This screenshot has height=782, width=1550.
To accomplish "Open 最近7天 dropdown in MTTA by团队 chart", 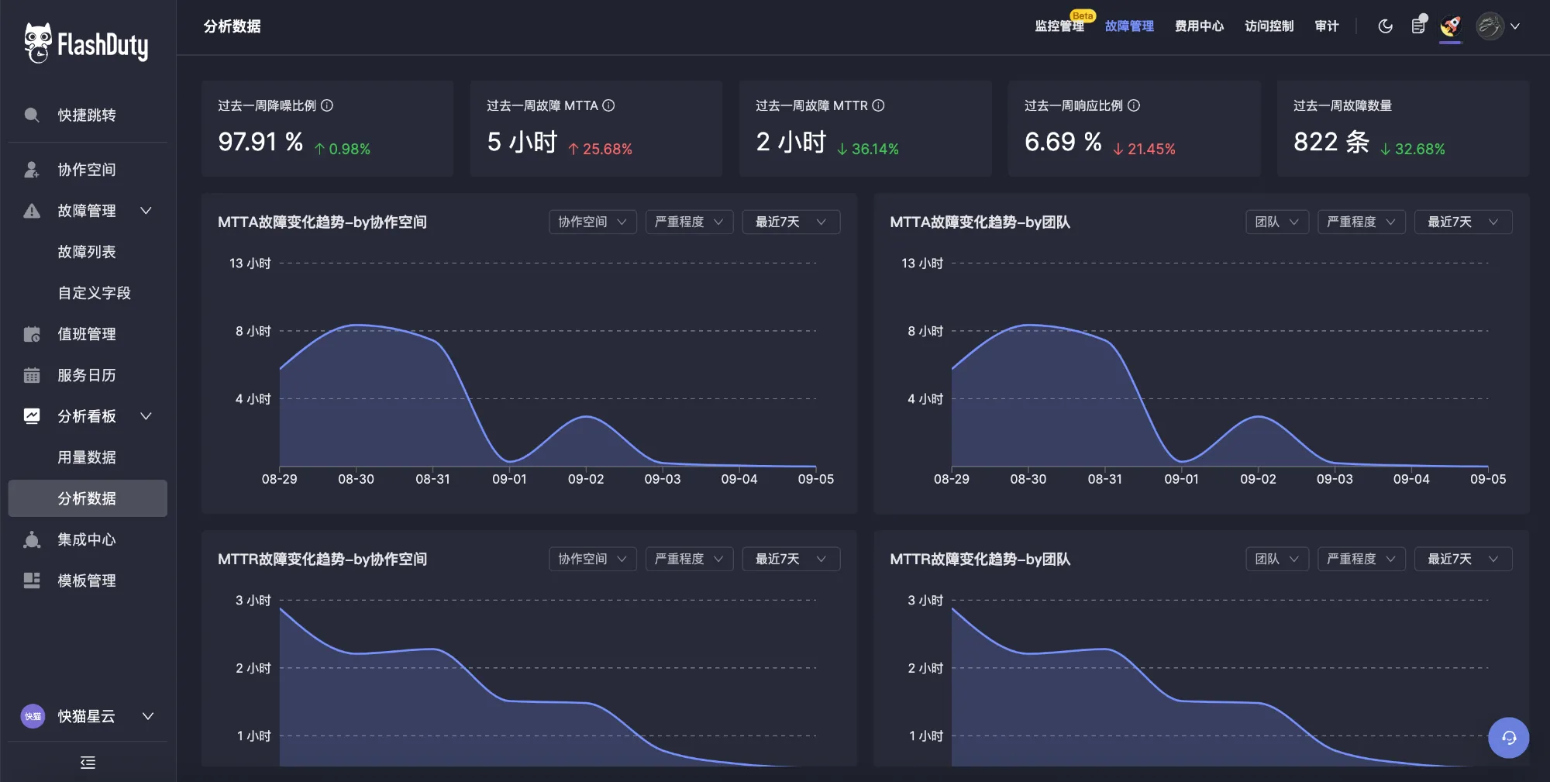I will pyautogui.click(x=1463, y=222).
